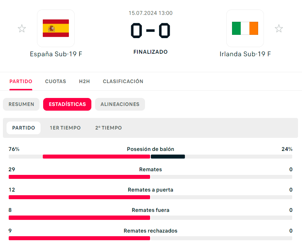The height and width of the screenshot is (246, 302).
Task: Toggle statistics to 1ER TIEMPO
Action: coord(65,128)
